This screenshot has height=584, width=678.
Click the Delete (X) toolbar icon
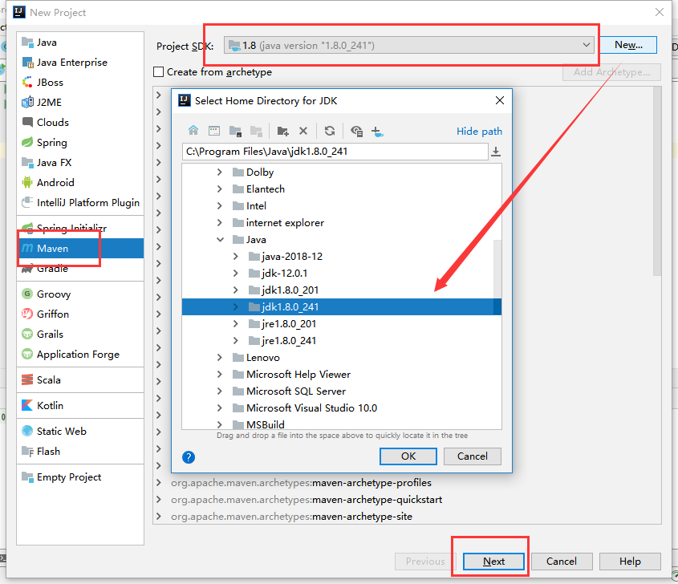(x=303, y=131)
